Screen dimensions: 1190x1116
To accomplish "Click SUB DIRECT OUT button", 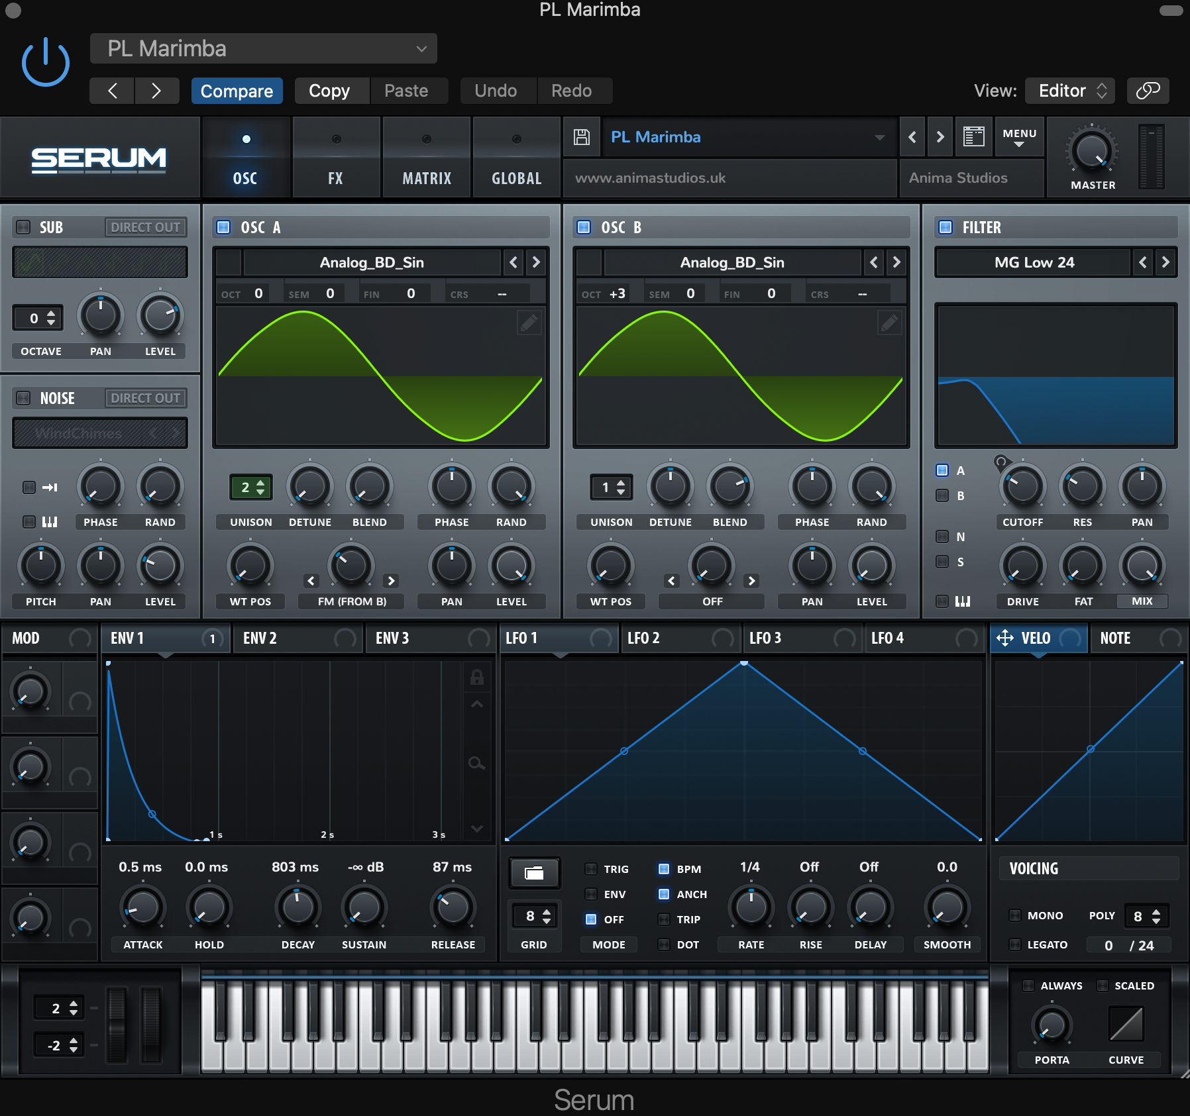I will click(x=146, y=227).
